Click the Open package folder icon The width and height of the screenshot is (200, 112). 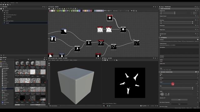(6, 5)
